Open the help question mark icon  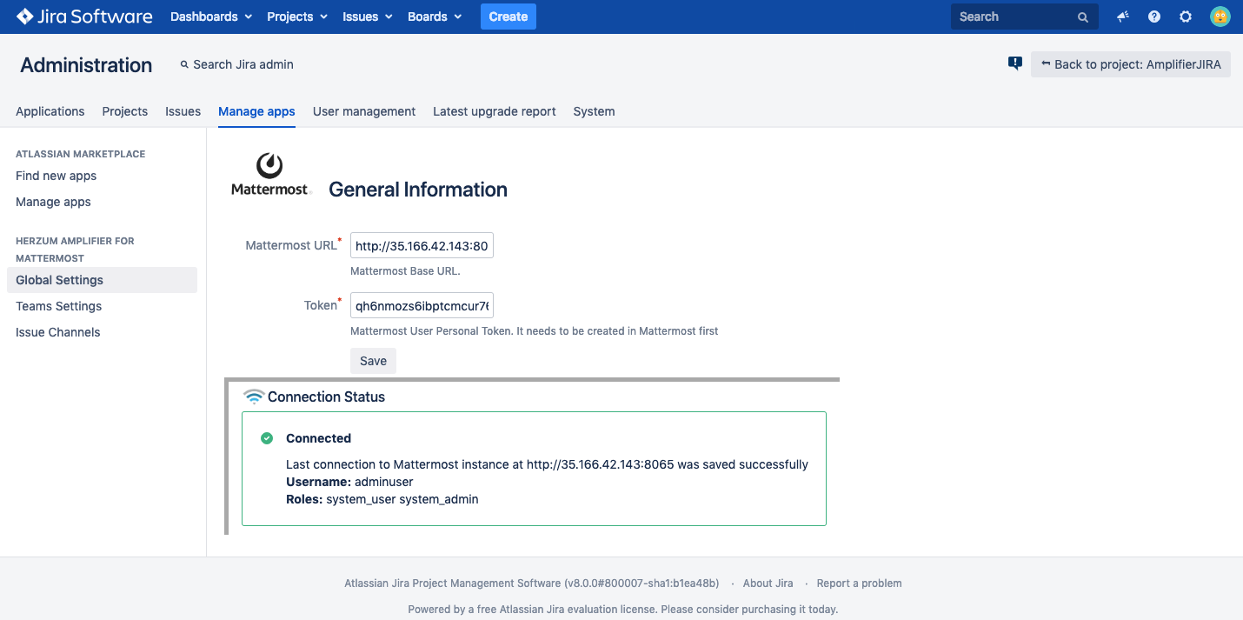pyautogui.click(x=1154, y=17)
